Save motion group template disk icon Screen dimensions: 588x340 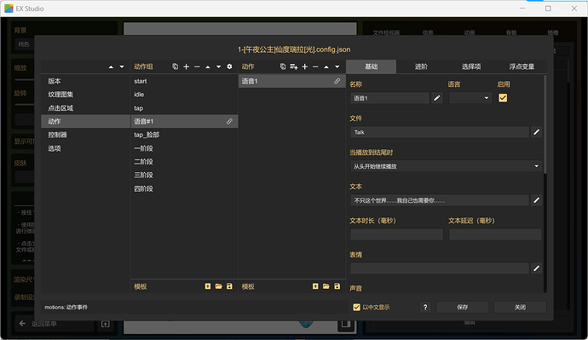pyautogui.click(x=229, y=286)
